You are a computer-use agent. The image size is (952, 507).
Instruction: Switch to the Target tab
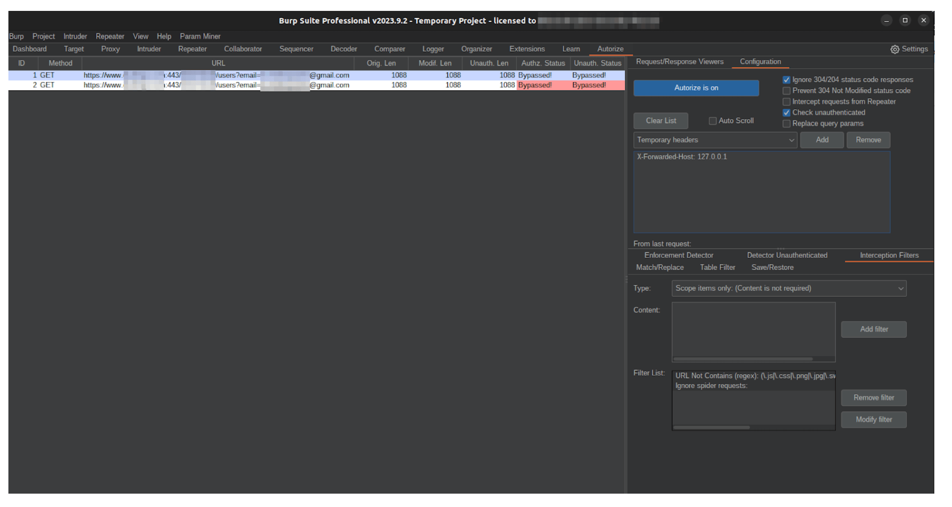(74, 50)
